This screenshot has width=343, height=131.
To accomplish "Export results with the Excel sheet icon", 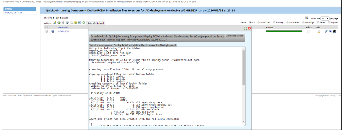I will point(79,23).
